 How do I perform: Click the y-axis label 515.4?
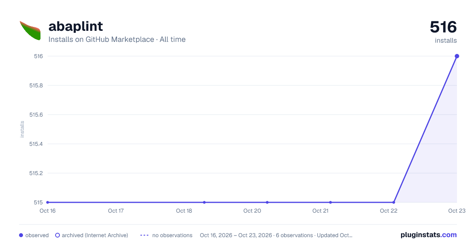coord(36,144)
